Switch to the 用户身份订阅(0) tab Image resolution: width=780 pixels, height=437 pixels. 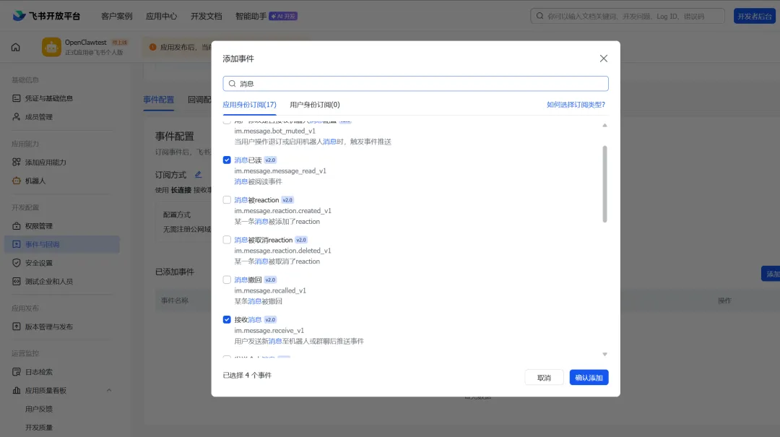point(315,105)
